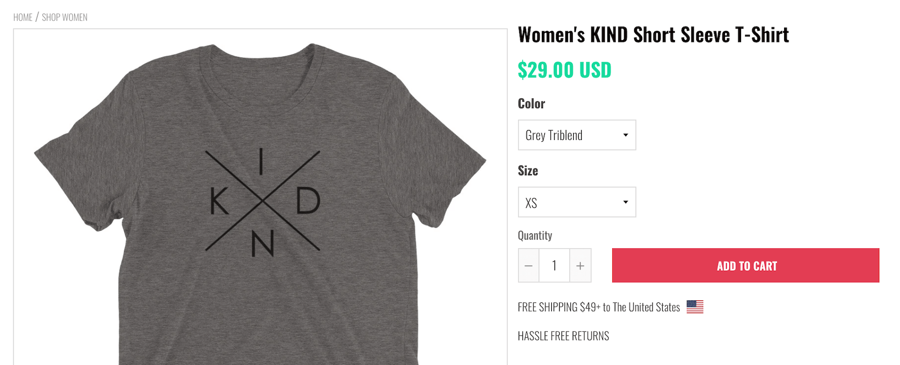Image resolution: width=900 pixels, height=365 pixels.
Task: Click the Color field label
Action: click(531, 104)
